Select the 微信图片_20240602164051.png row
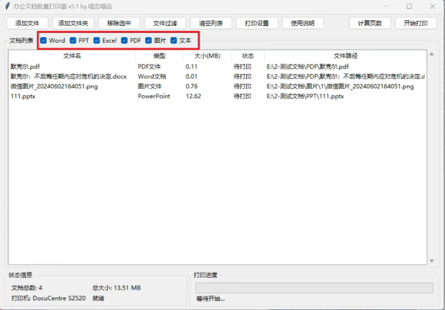 point(217,87)
